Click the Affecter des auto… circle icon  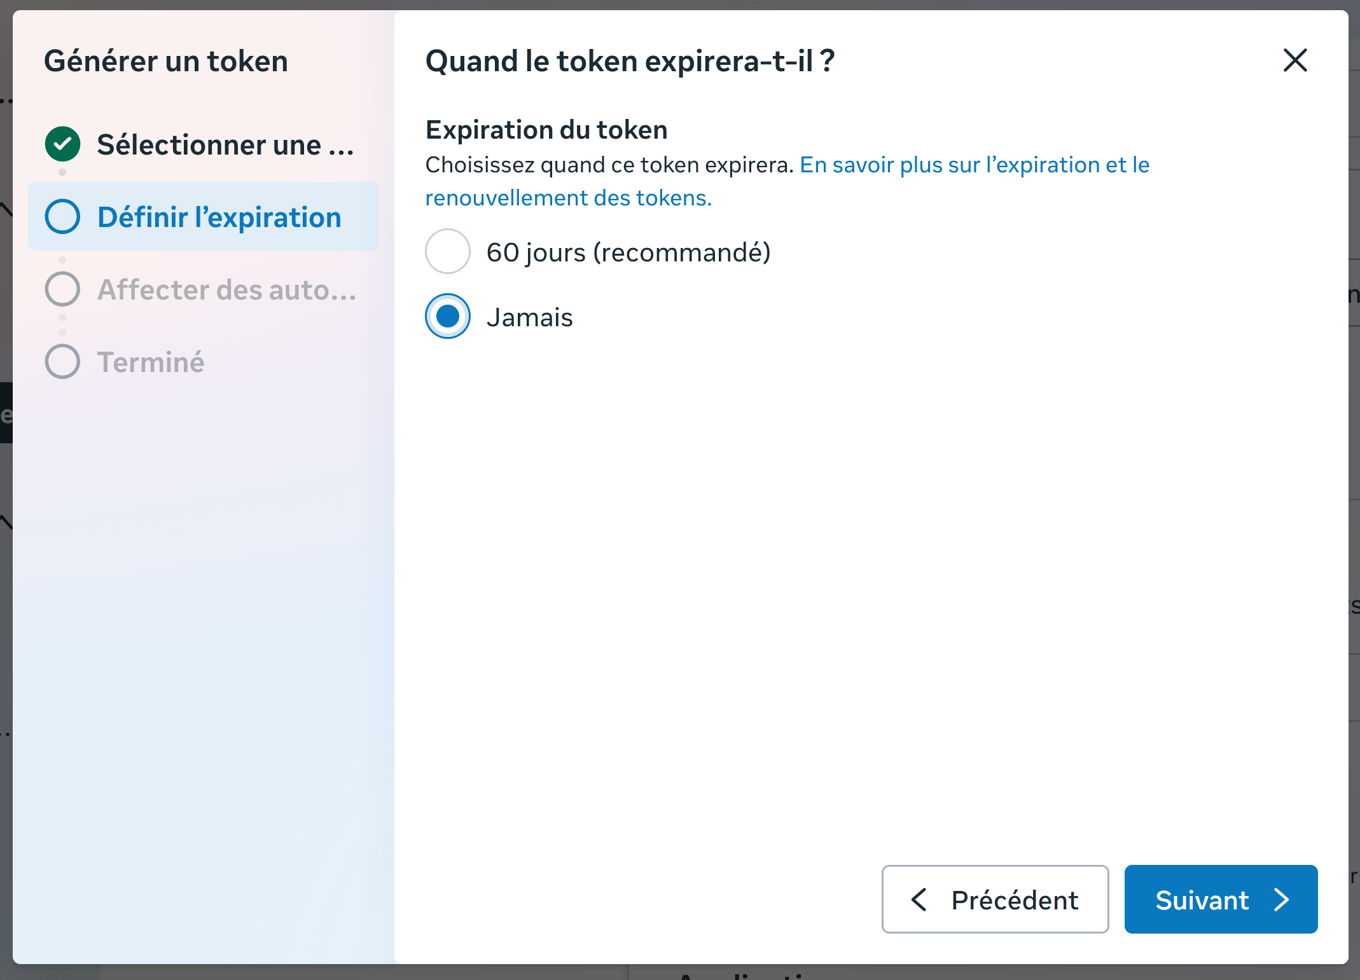tap(62, 289)
